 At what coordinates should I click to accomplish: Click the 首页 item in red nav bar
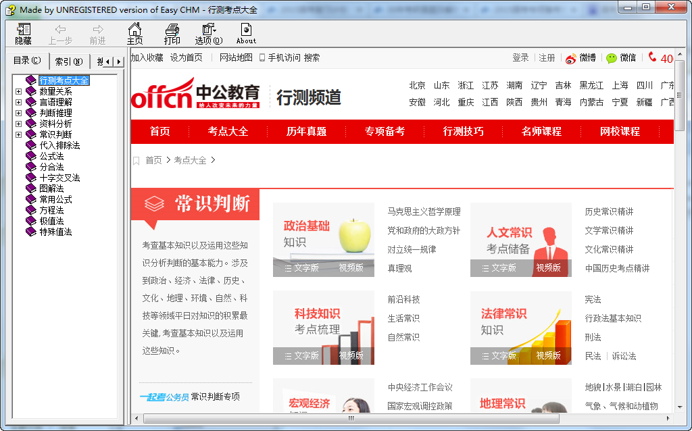(159, 132)
